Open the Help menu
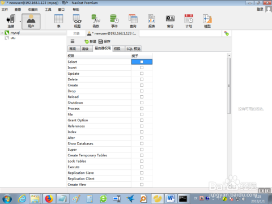 point(76,9)
